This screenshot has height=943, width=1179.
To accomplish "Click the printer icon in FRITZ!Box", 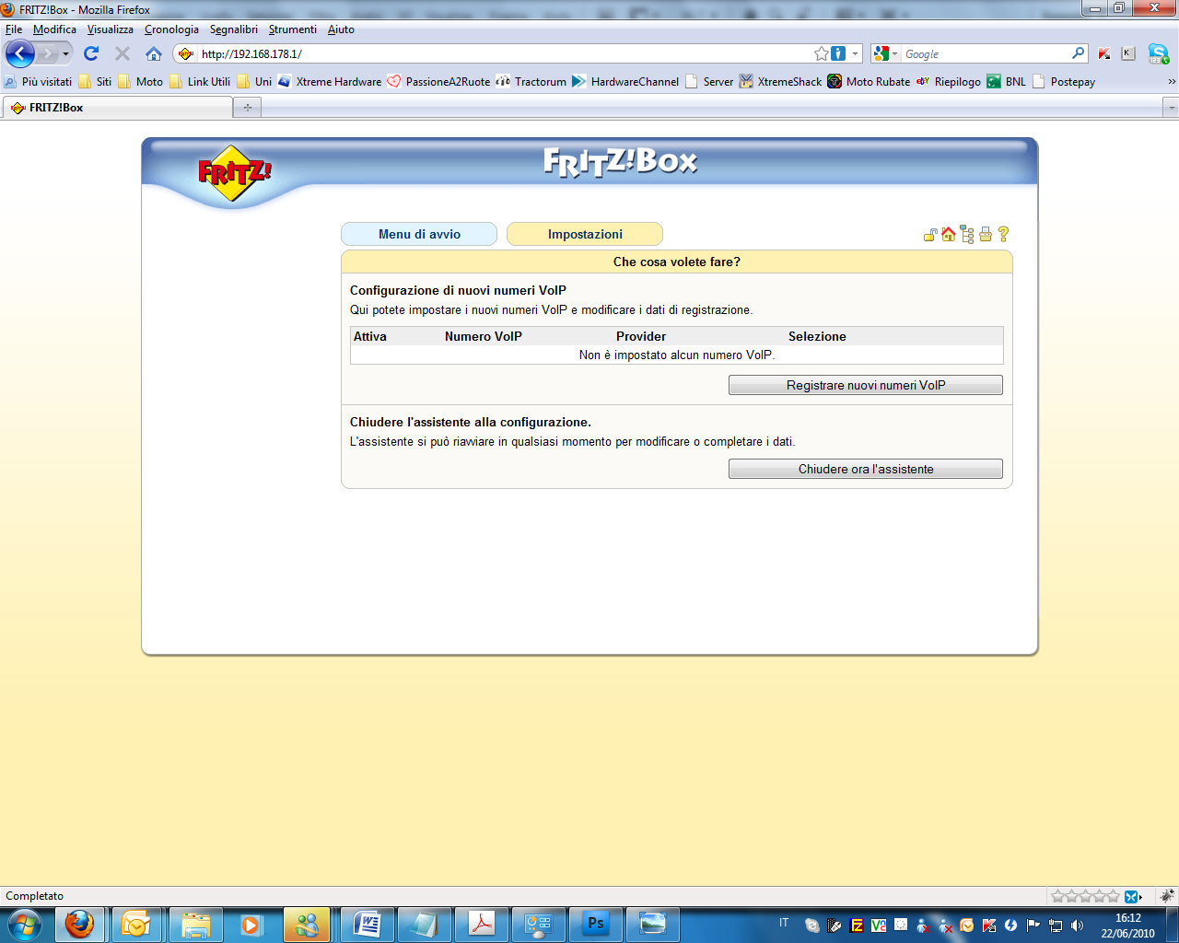I will tap(986, 235).
